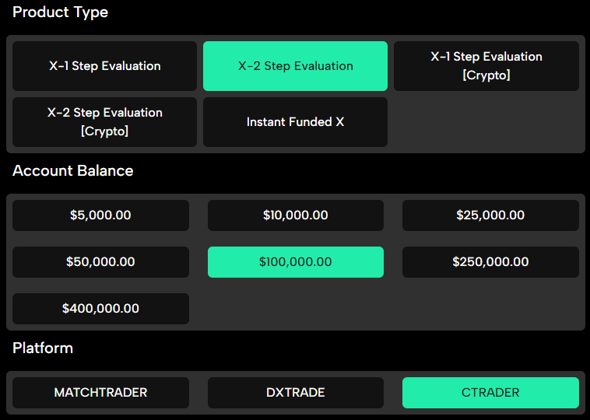Screen dimensions: 590x420
Task: Click the Platform section heading
Action: click(x=43, y=348)
